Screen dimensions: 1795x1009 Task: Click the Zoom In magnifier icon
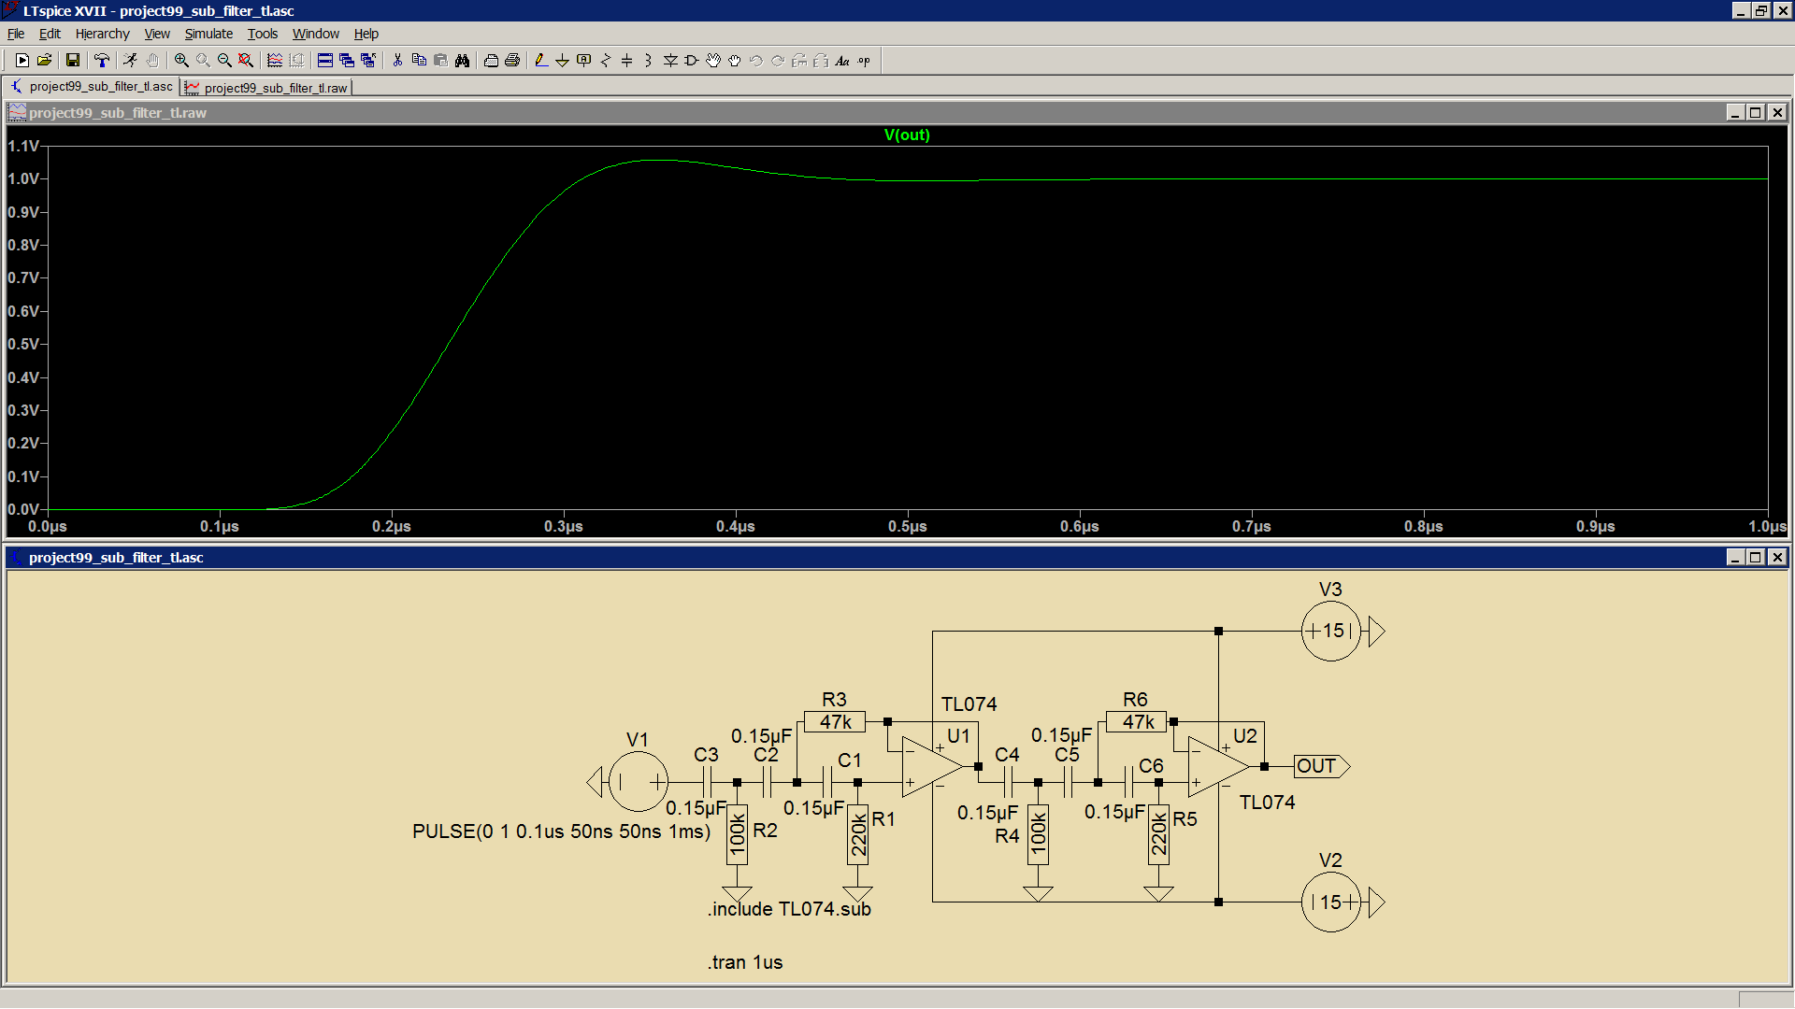181,61
